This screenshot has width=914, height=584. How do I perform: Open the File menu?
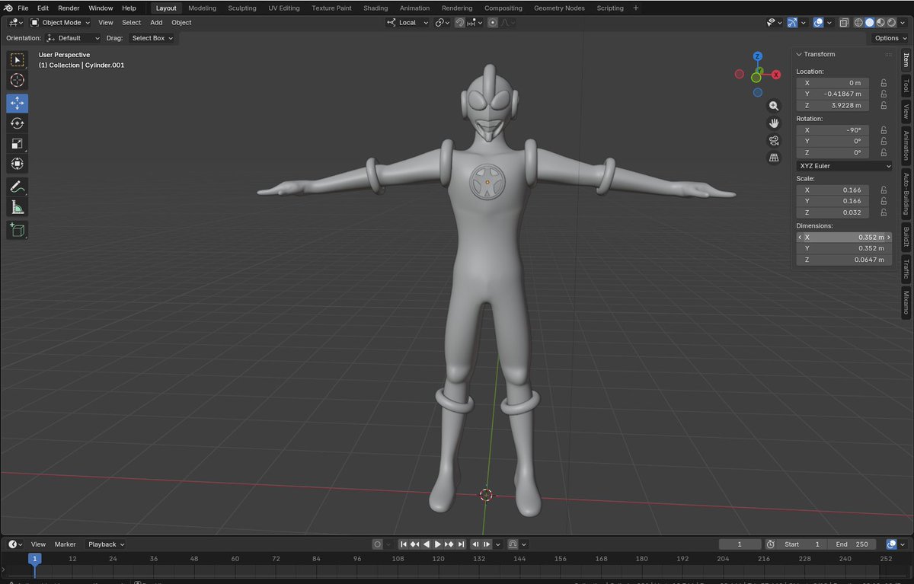point(23,8)
